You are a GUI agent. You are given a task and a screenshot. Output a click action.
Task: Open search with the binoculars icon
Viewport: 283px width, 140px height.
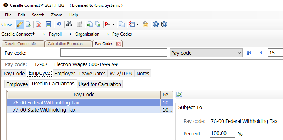coord(69,24)
